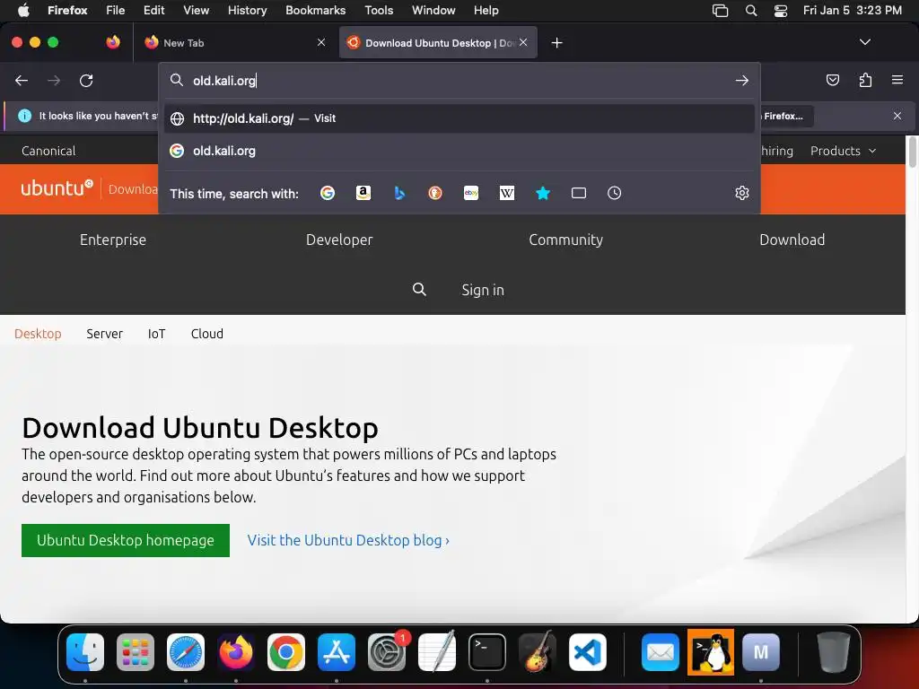
Task: Close the New Tab tab
Action: (x=321, y=42)
